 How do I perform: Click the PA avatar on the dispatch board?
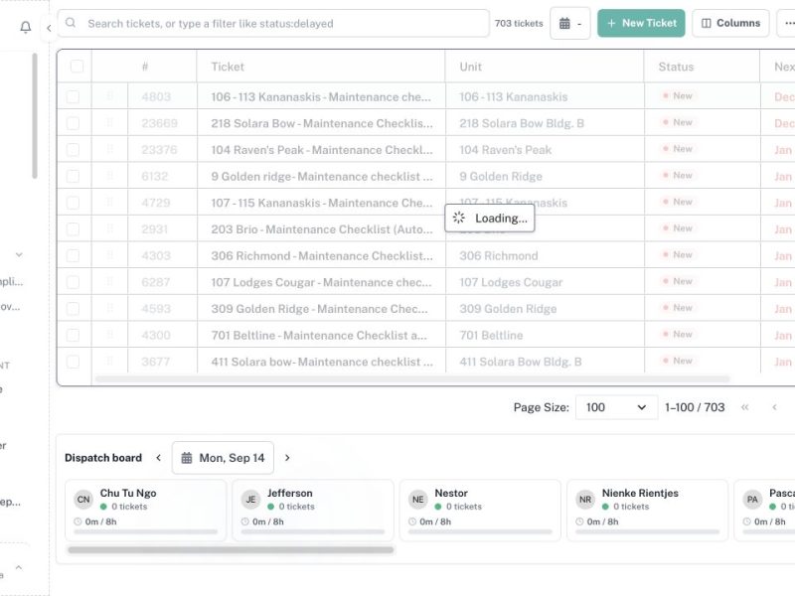click(753, 500)
